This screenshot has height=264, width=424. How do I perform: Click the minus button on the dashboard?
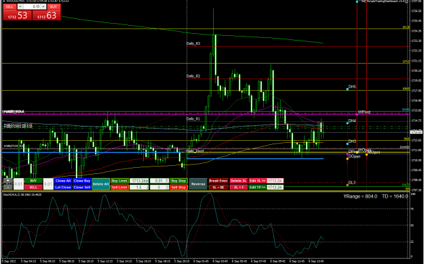point(8,188)
